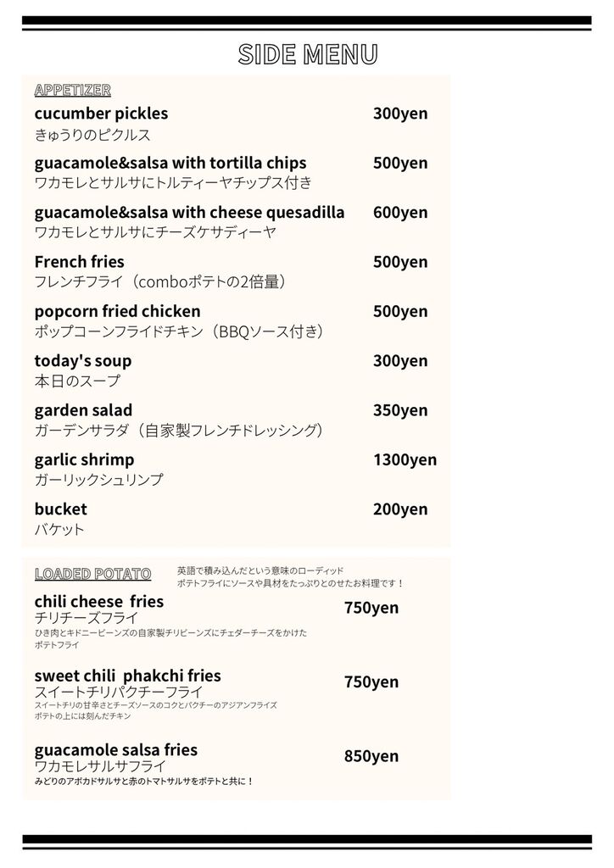
Task: Select guacamole&salsa with tortilla chips
Action: [x=170, y=164]
